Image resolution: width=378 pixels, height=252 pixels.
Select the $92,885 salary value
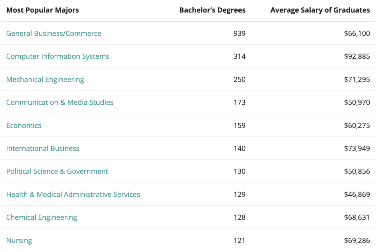pyautogui.click(x=357, y=56)
